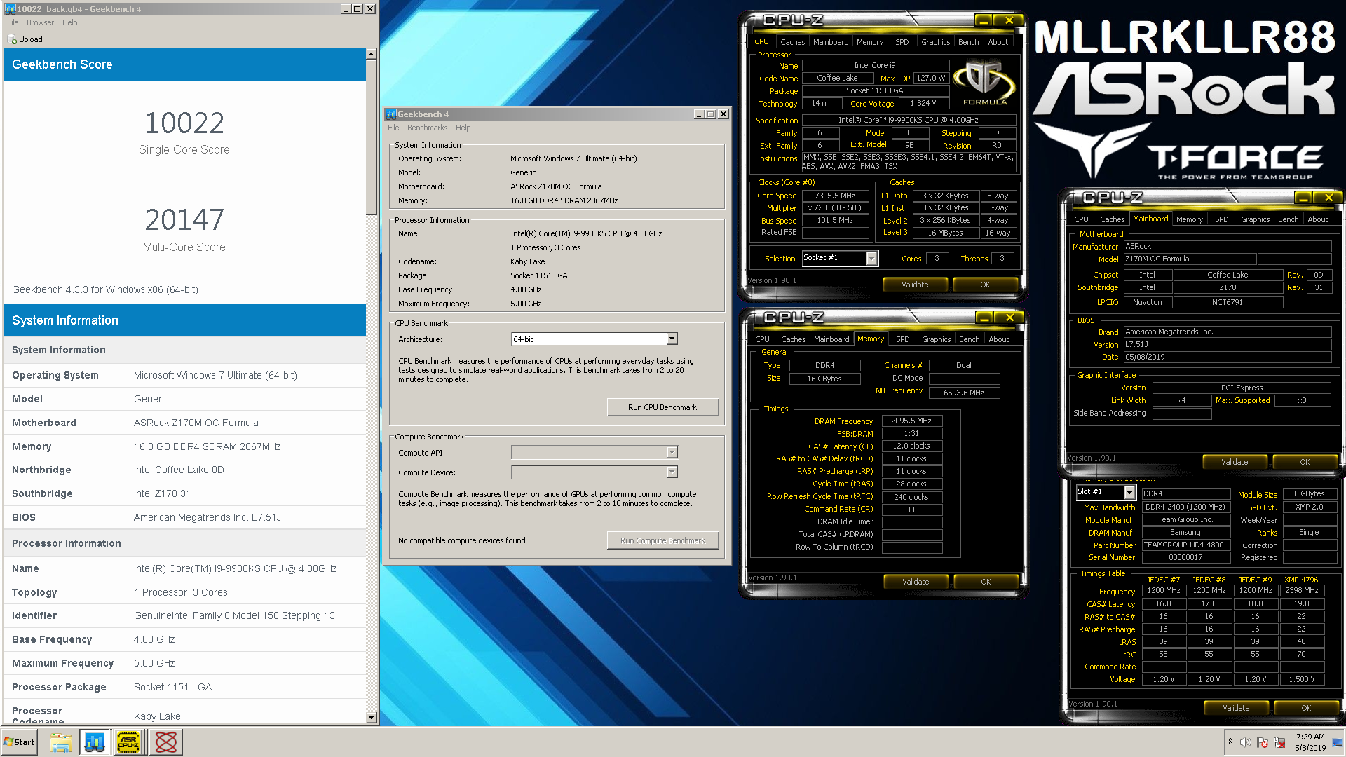Open the Compute Device dropdown
This screenshot has width=1346, height=757.
pos(672,472)
